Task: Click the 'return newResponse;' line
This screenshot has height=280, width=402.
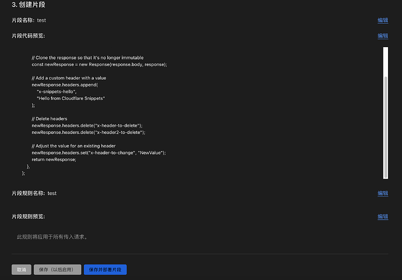Action: coord(54,160)
